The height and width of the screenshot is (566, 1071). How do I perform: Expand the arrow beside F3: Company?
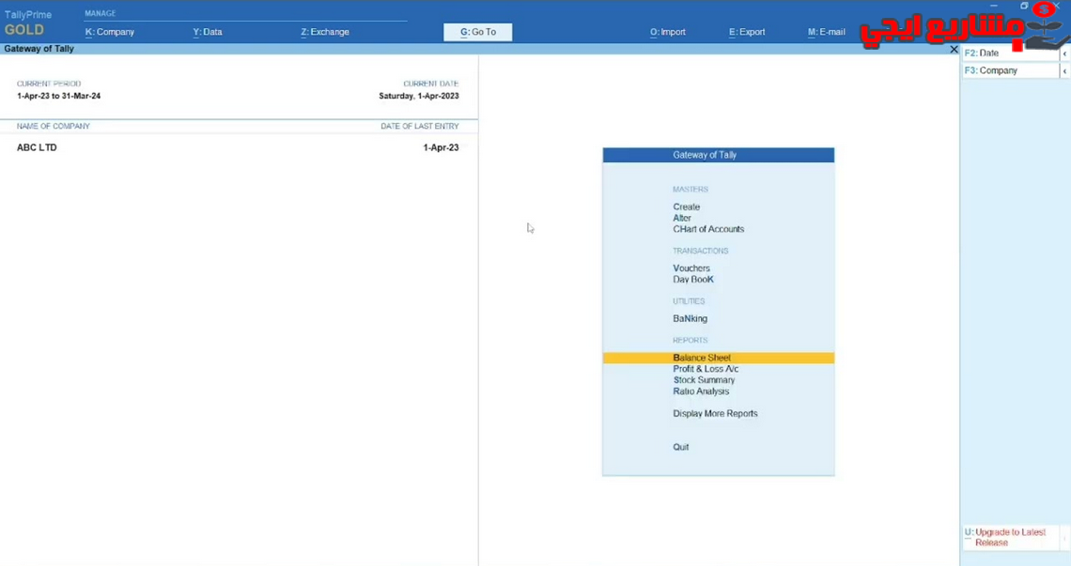click(x=1064, y=70)
